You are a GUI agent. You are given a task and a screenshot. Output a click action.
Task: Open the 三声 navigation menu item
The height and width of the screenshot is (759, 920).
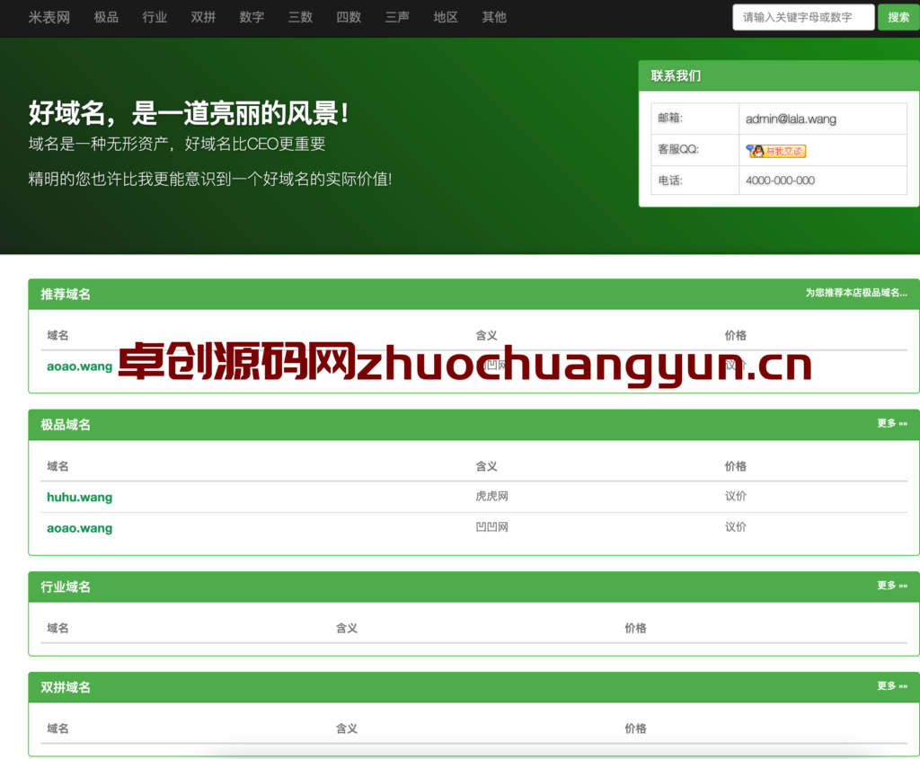pyautogui.click(x=397, y=18)
